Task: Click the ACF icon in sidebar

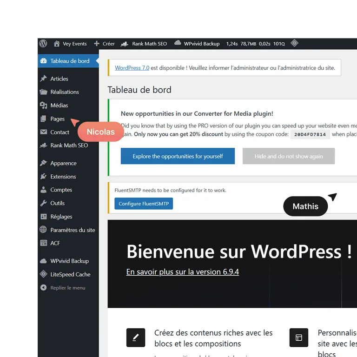Action: click(44, 243)
